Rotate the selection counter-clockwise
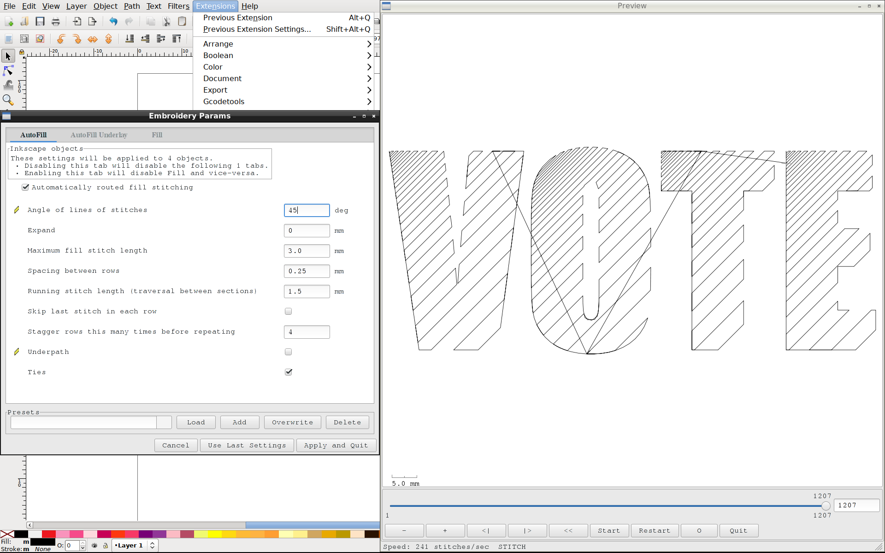 61,39
